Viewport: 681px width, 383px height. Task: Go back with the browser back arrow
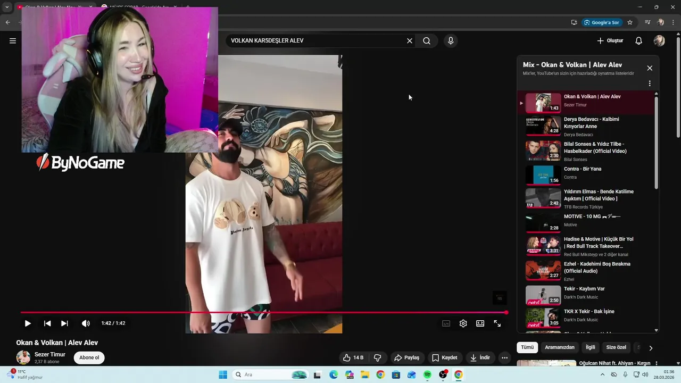pos(7,22)
